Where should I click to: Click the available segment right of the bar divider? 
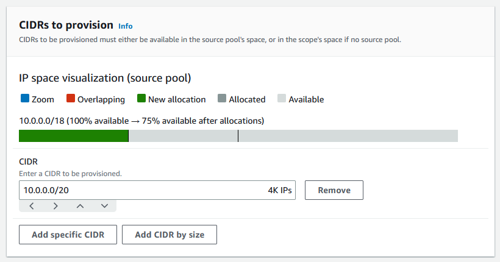tap(348, 136)
